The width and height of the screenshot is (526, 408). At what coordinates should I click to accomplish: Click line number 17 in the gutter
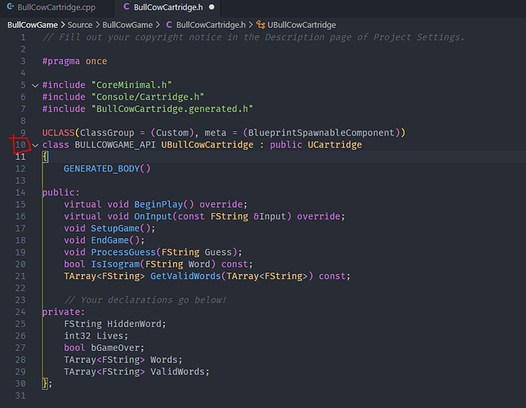coord(21,228)
